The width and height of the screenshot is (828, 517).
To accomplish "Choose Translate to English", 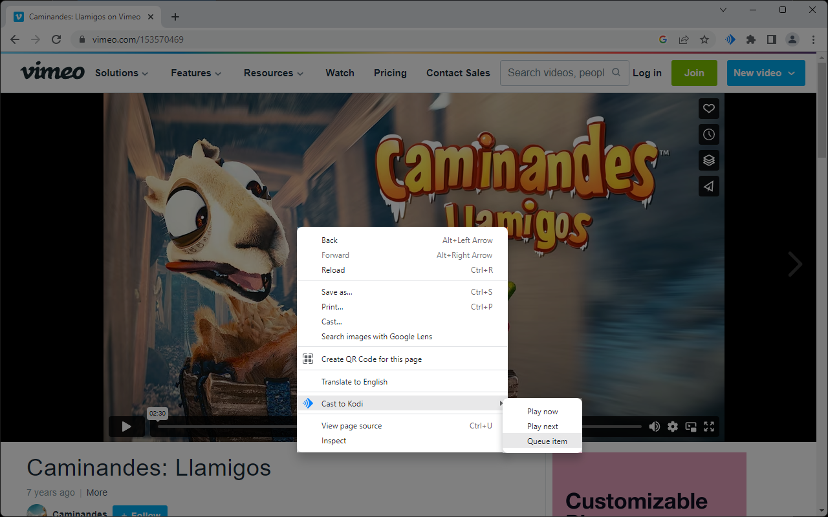I will 402,382.
